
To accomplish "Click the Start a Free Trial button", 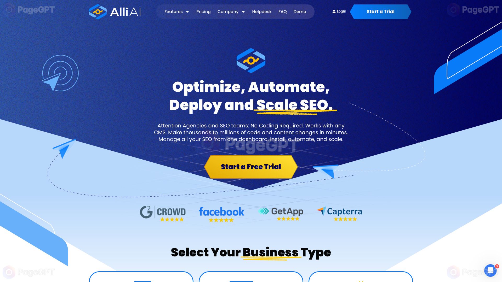I will pos(251,167).
